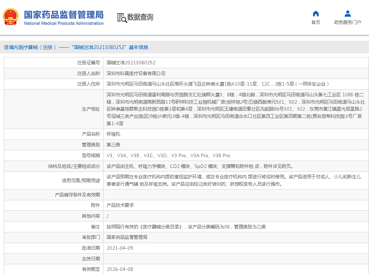The image size is (369, 274).
Task: Click the expiry date 2026-04-08
Action: click(120, 269)
